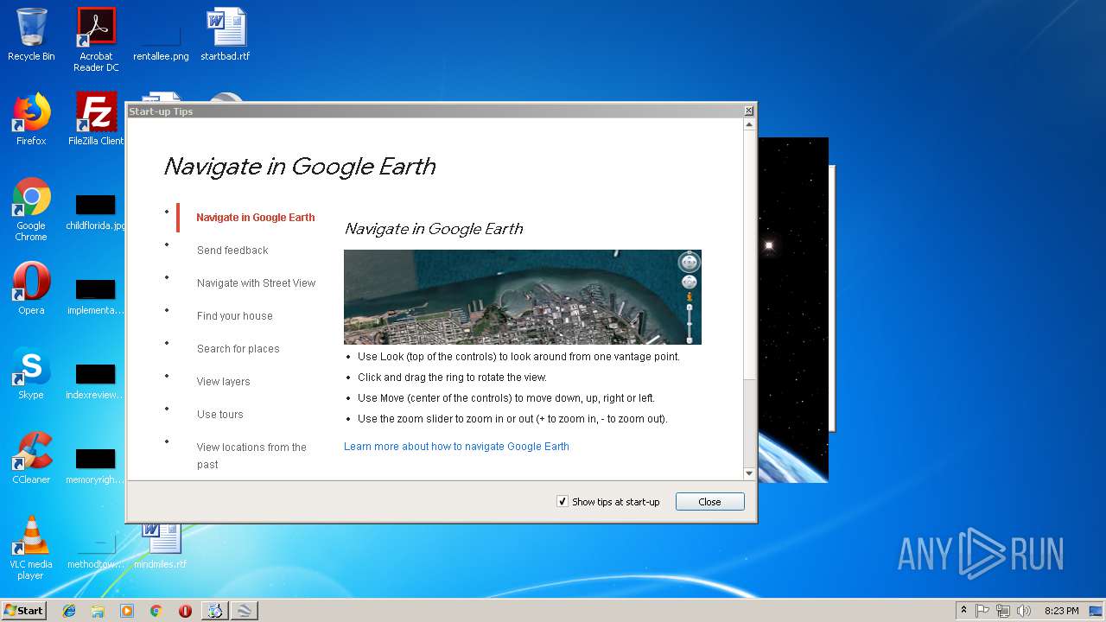Open the Search for places tip

pyautogui.click(x=238, y=349)
